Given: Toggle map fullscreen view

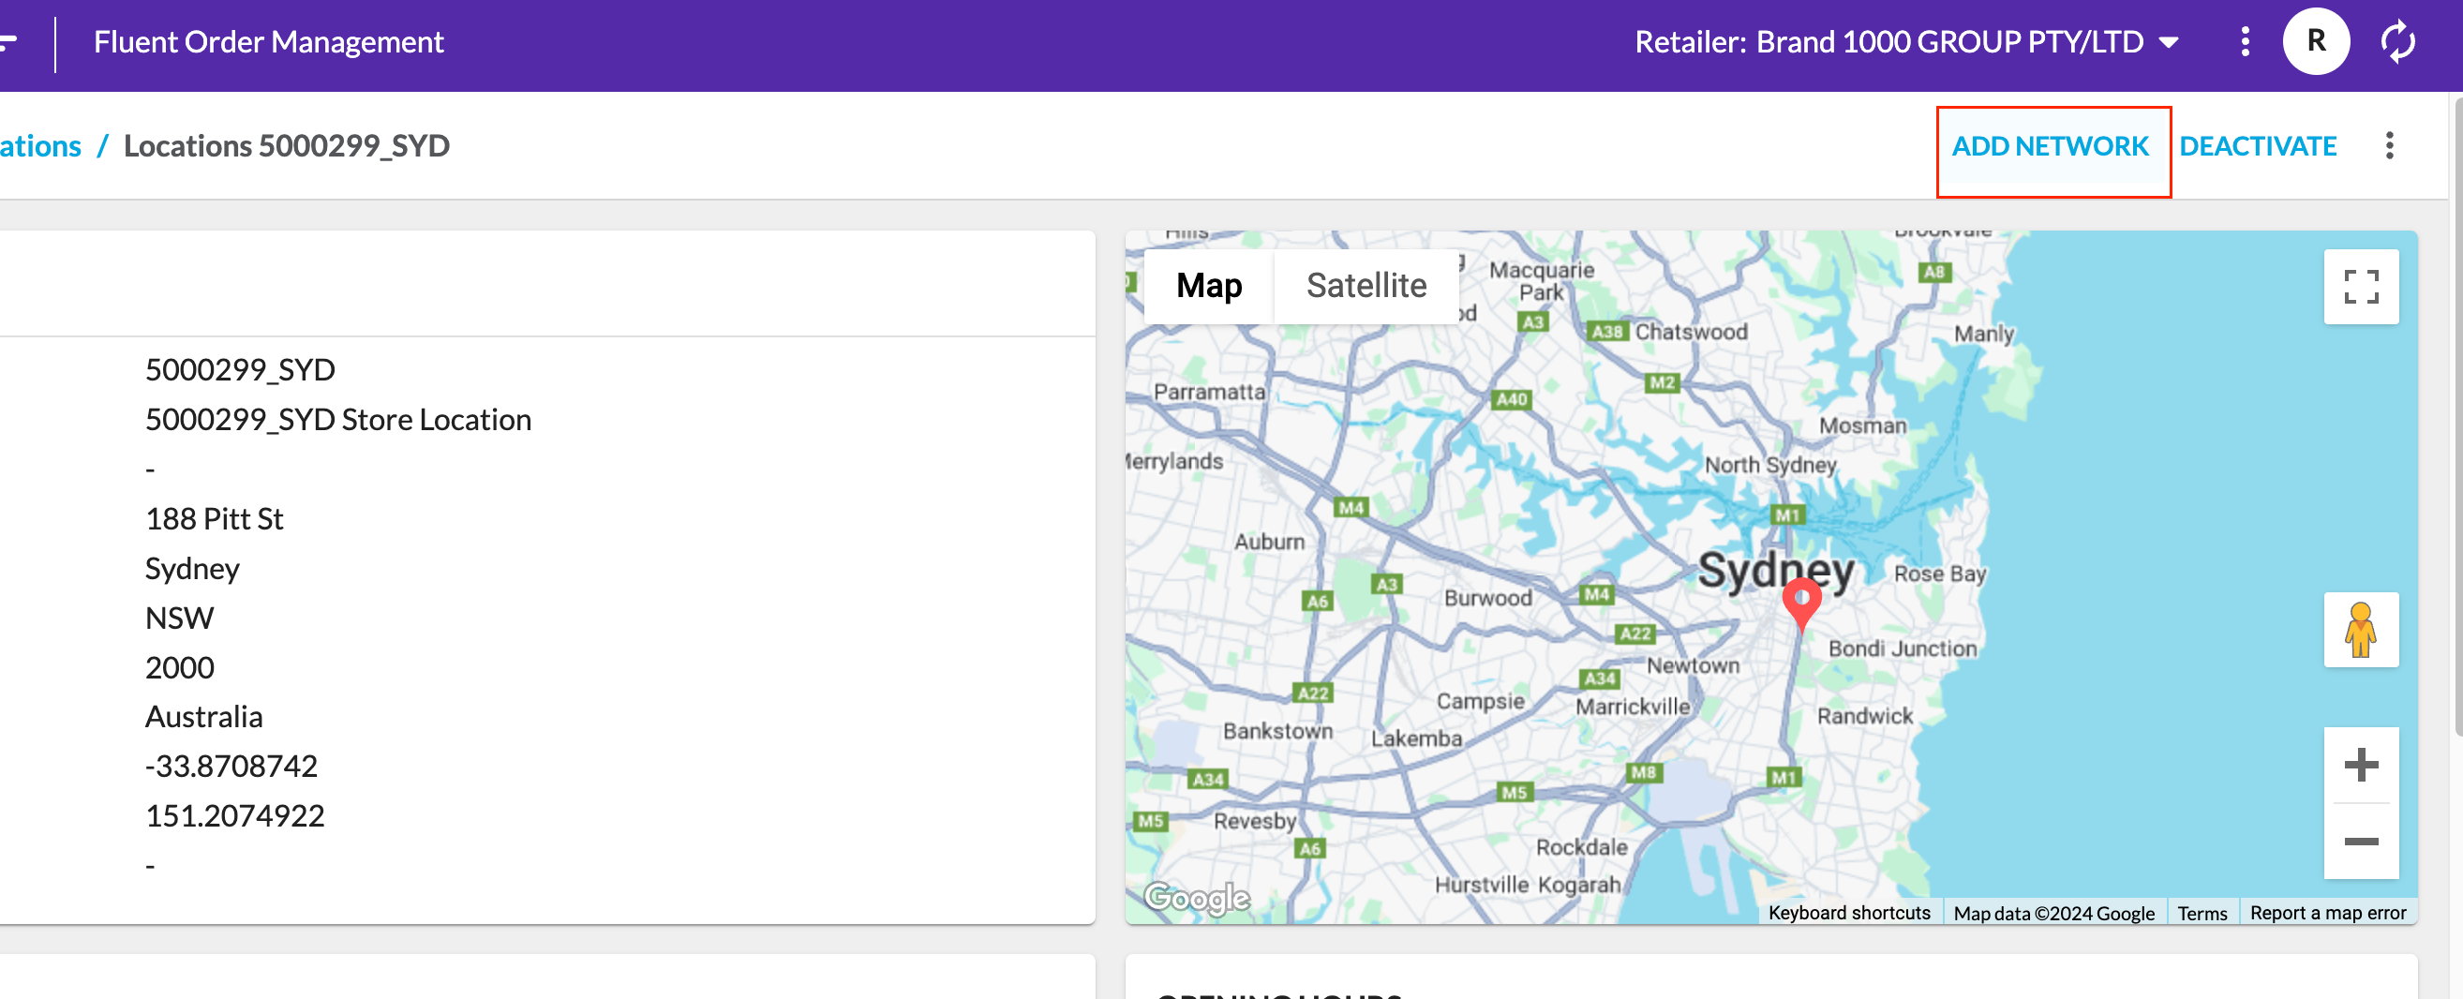Looking at the screenshot, I should pos(2360,287).
